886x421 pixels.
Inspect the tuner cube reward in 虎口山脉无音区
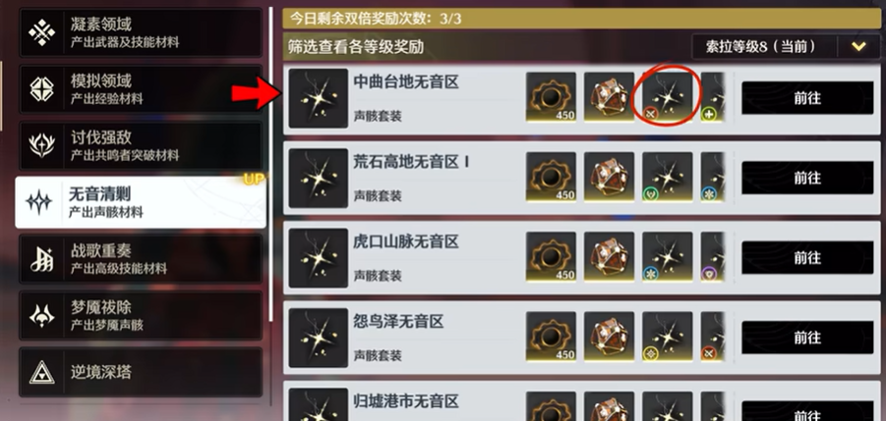[x=609, y=256]
